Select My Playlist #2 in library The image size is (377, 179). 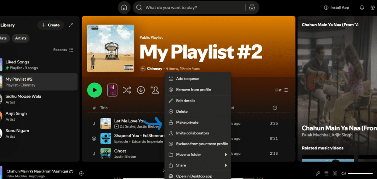pyautogui.click(x=38, y=82)
